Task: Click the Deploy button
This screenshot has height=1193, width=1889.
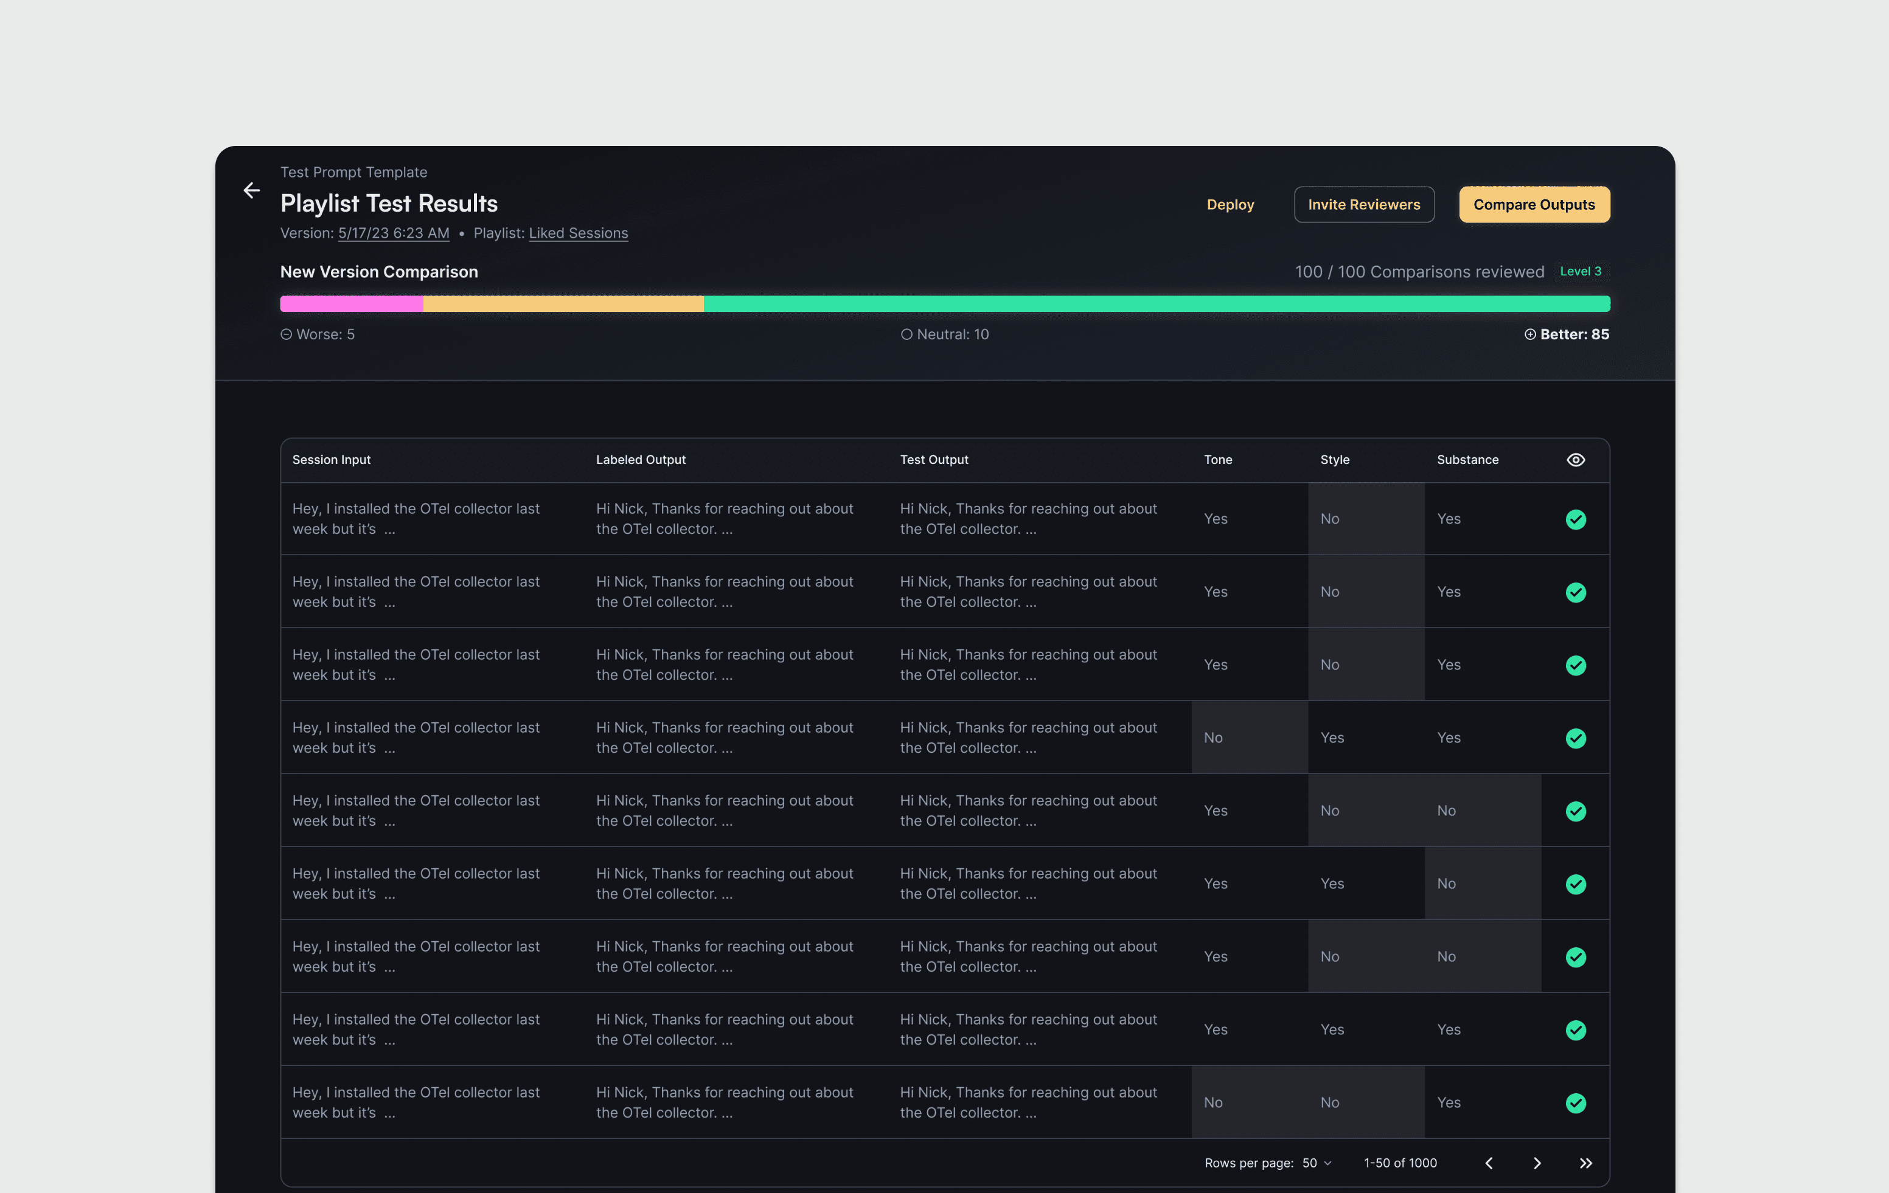Action: [x=1230, y=204]
